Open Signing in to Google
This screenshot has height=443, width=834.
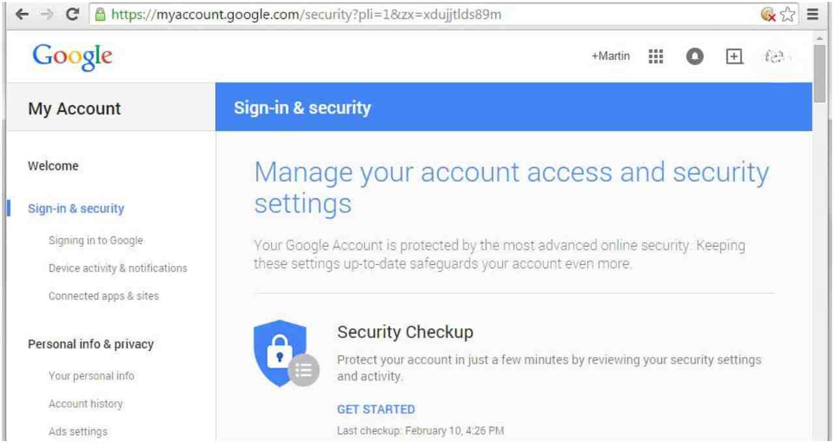click(96, 240)
